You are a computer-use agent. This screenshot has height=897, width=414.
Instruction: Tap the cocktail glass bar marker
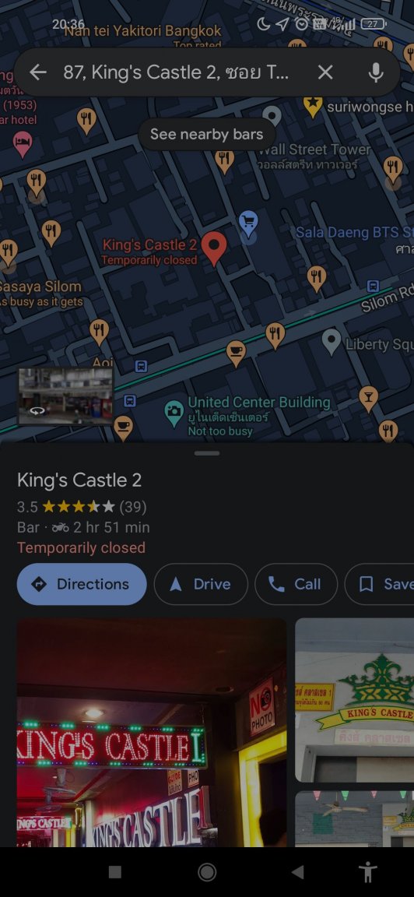[x=368, y=399]
